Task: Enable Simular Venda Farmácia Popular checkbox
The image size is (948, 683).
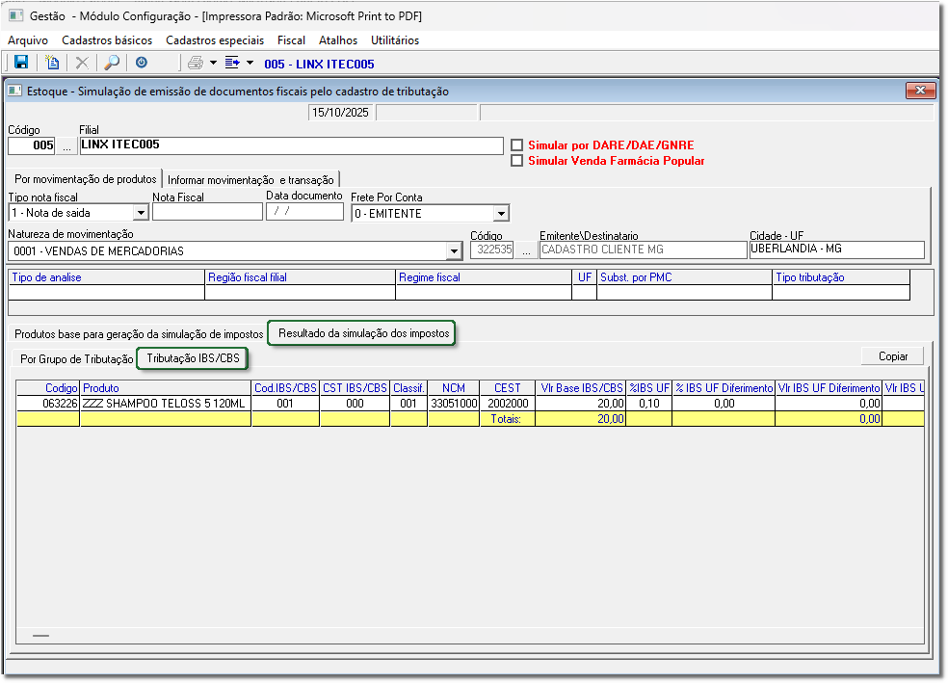Action: tap(517, 161)
